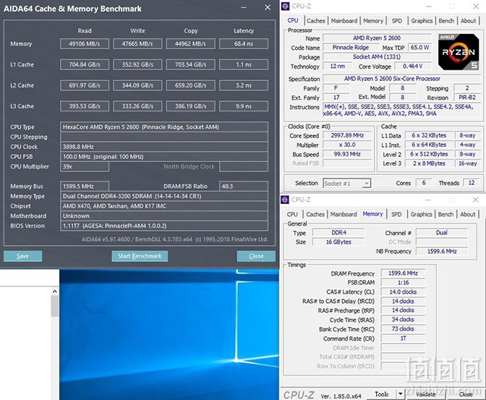Click the BIOS Version field 1.11T7
The width and height of the screenshot is (486, 400).
point(164,226)
